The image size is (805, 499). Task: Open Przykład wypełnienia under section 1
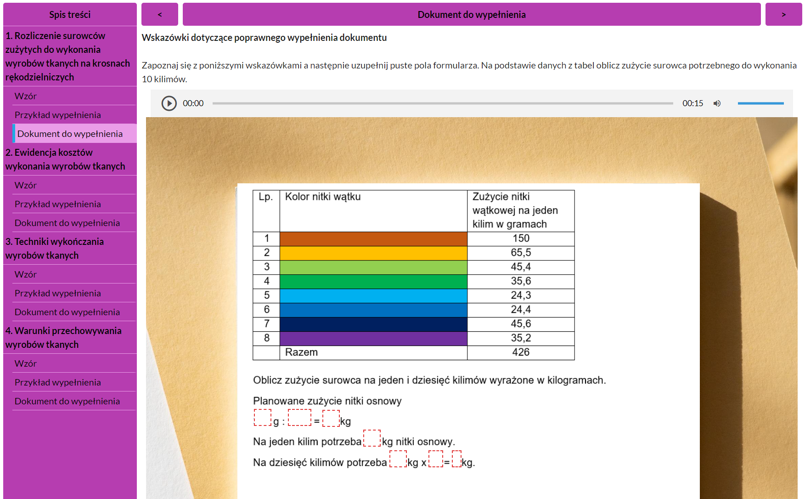[57, 115]
